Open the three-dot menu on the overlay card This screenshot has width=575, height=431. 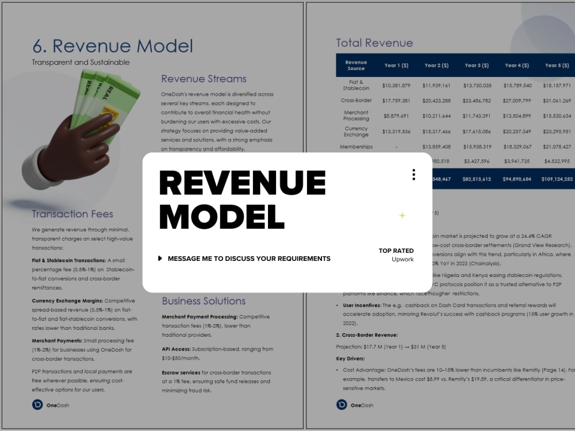click(413, 175)
